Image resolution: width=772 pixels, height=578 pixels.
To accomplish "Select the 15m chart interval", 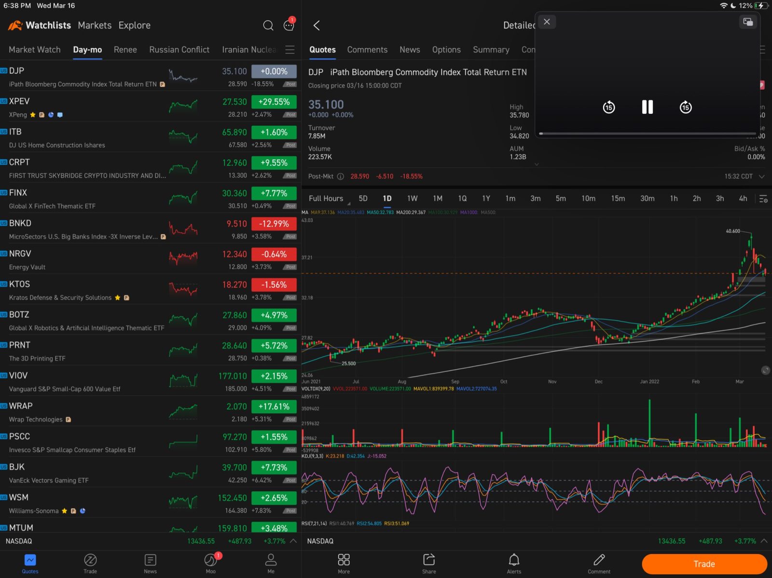I will click(618, 199).
